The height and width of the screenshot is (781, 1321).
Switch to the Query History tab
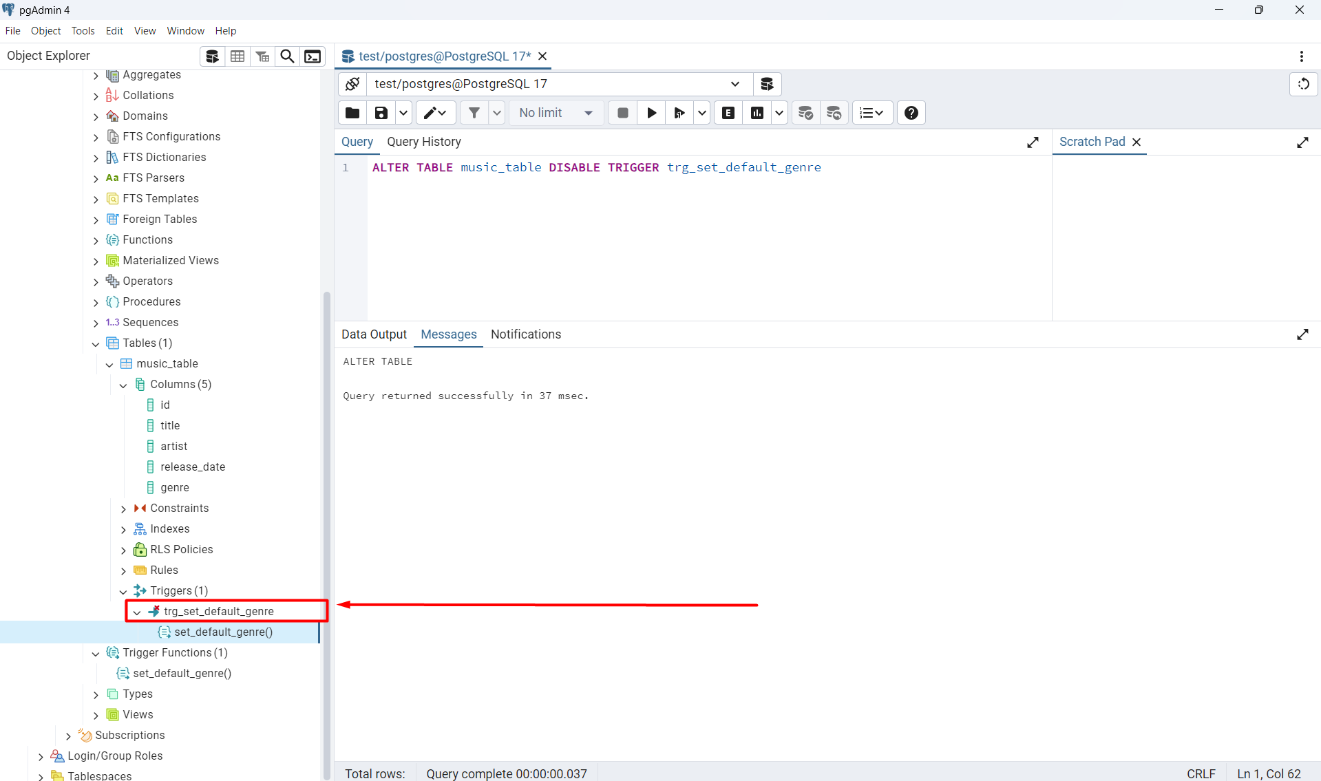pos(423,142)
